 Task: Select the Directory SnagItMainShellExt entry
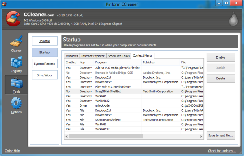click(134, 92)
